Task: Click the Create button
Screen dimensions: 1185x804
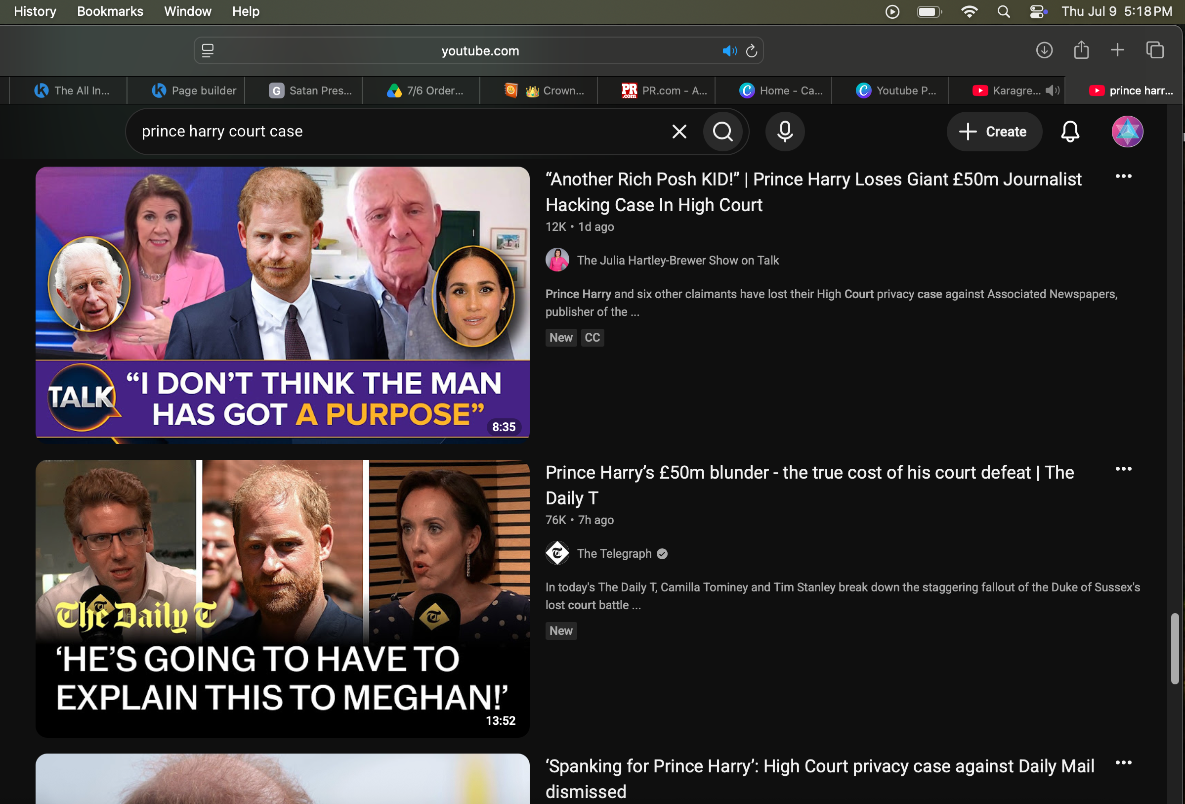Action: (x=994, y=132)
